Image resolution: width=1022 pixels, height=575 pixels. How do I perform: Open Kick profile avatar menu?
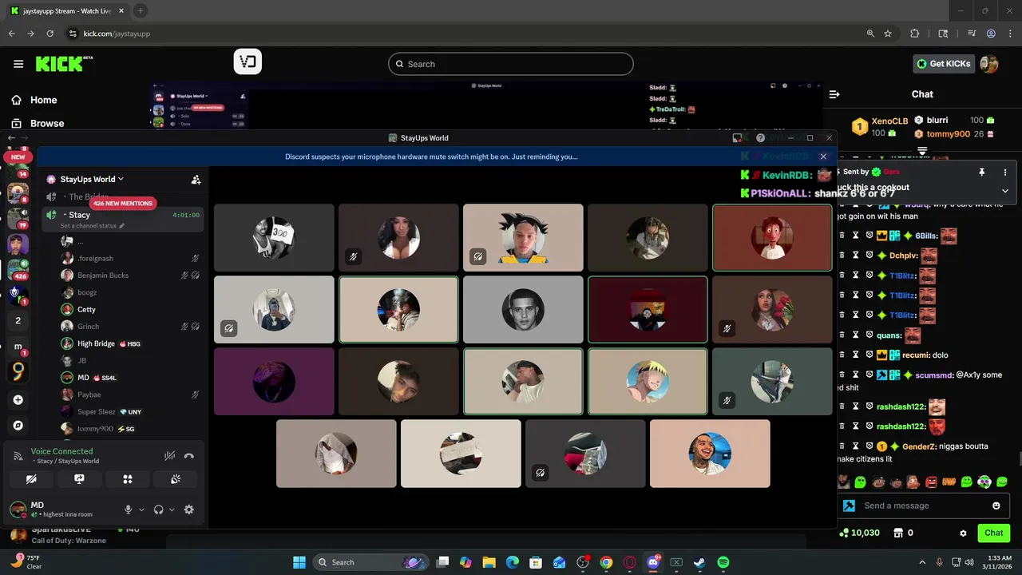coord(989,64)
